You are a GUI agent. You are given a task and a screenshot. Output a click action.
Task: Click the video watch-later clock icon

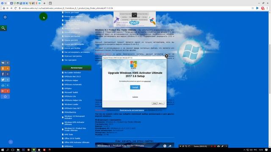tap(165, 146)
